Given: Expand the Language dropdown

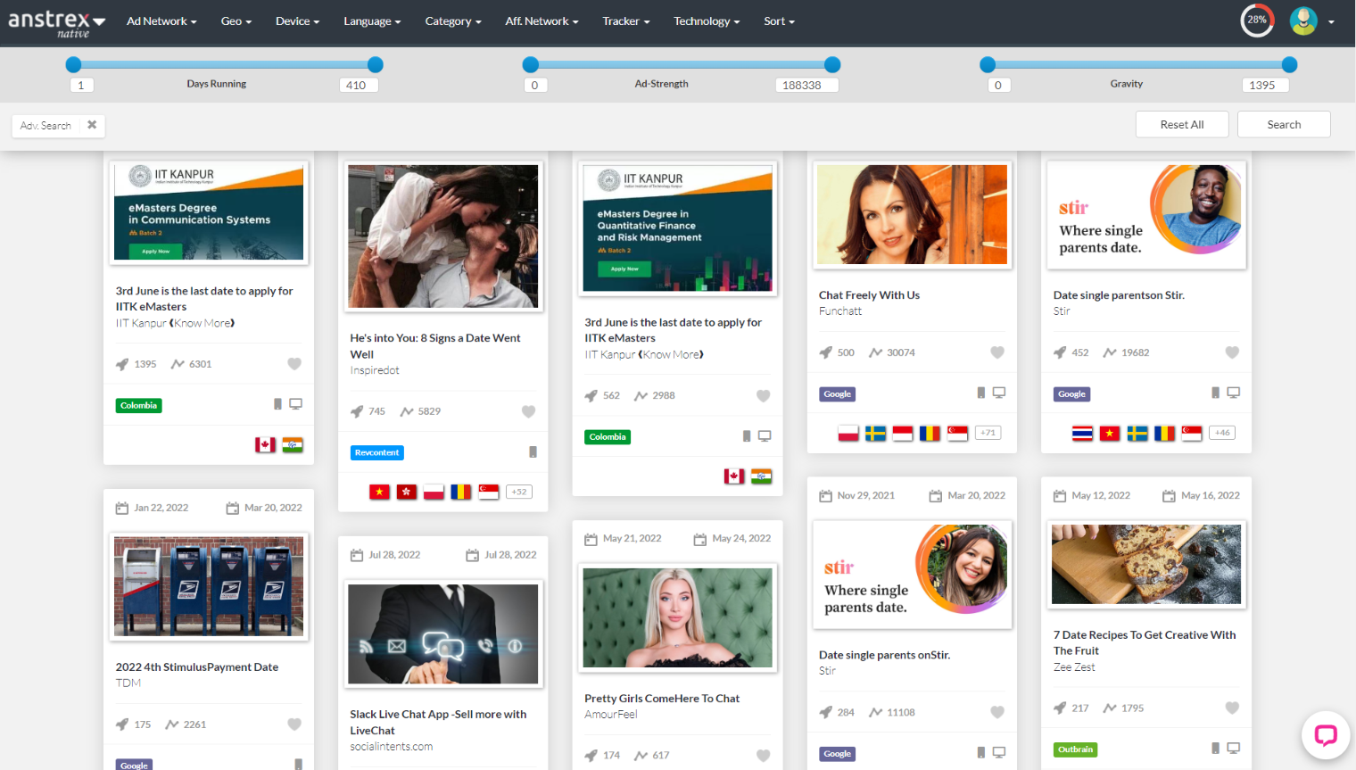Looking at the screenshot, I should (x=372, y=21).
